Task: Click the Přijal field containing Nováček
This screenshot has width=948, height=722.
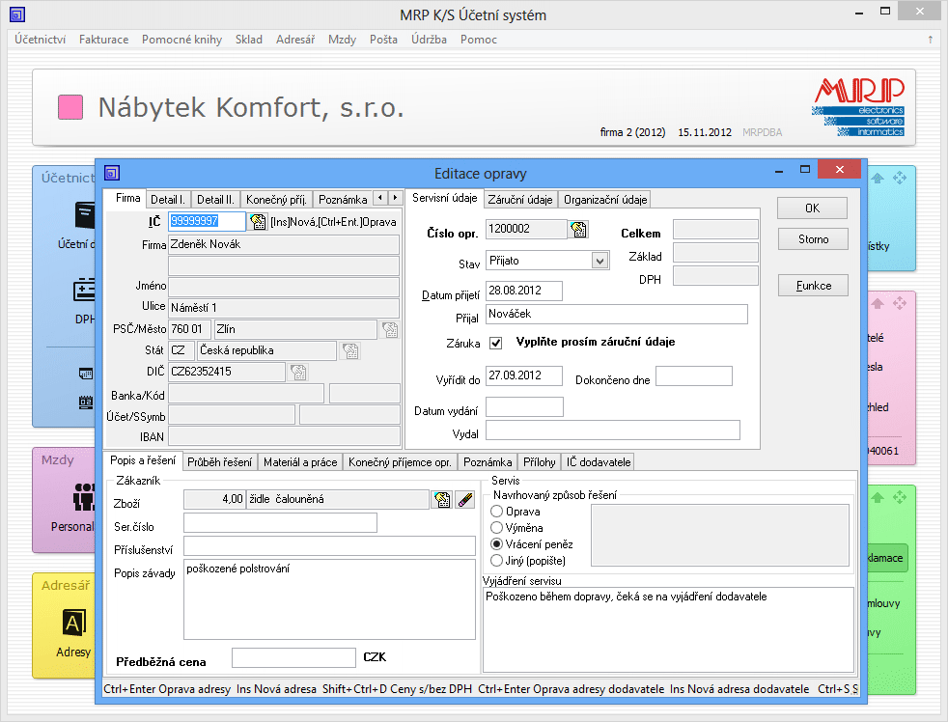Action: pyautogui.click(x=617, y=314)
